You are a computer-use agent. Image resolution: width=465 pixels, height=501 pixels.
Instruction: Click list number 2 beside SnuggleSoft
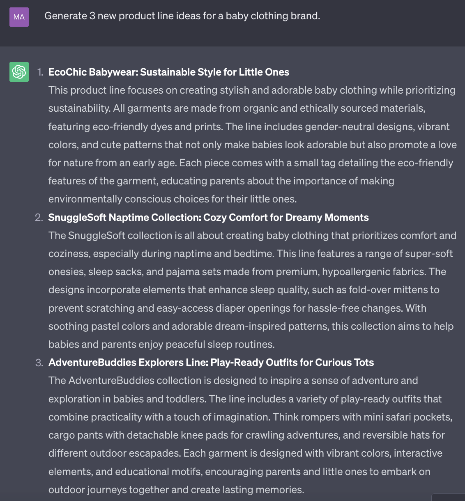coord(39,217)
